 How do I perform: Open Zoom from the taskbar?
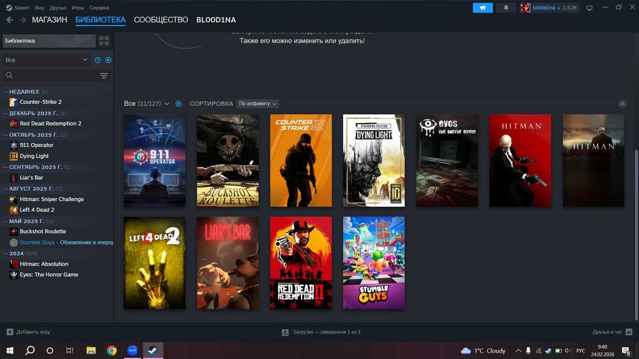(x=132, y=351)
